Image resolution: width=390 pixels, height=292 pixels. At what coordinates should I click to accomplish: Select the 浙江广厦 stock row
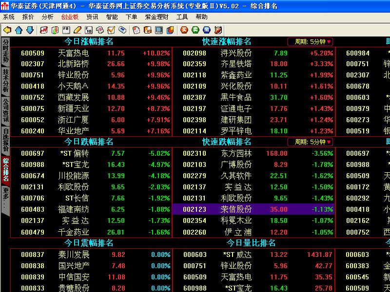[x=92, y=120]
